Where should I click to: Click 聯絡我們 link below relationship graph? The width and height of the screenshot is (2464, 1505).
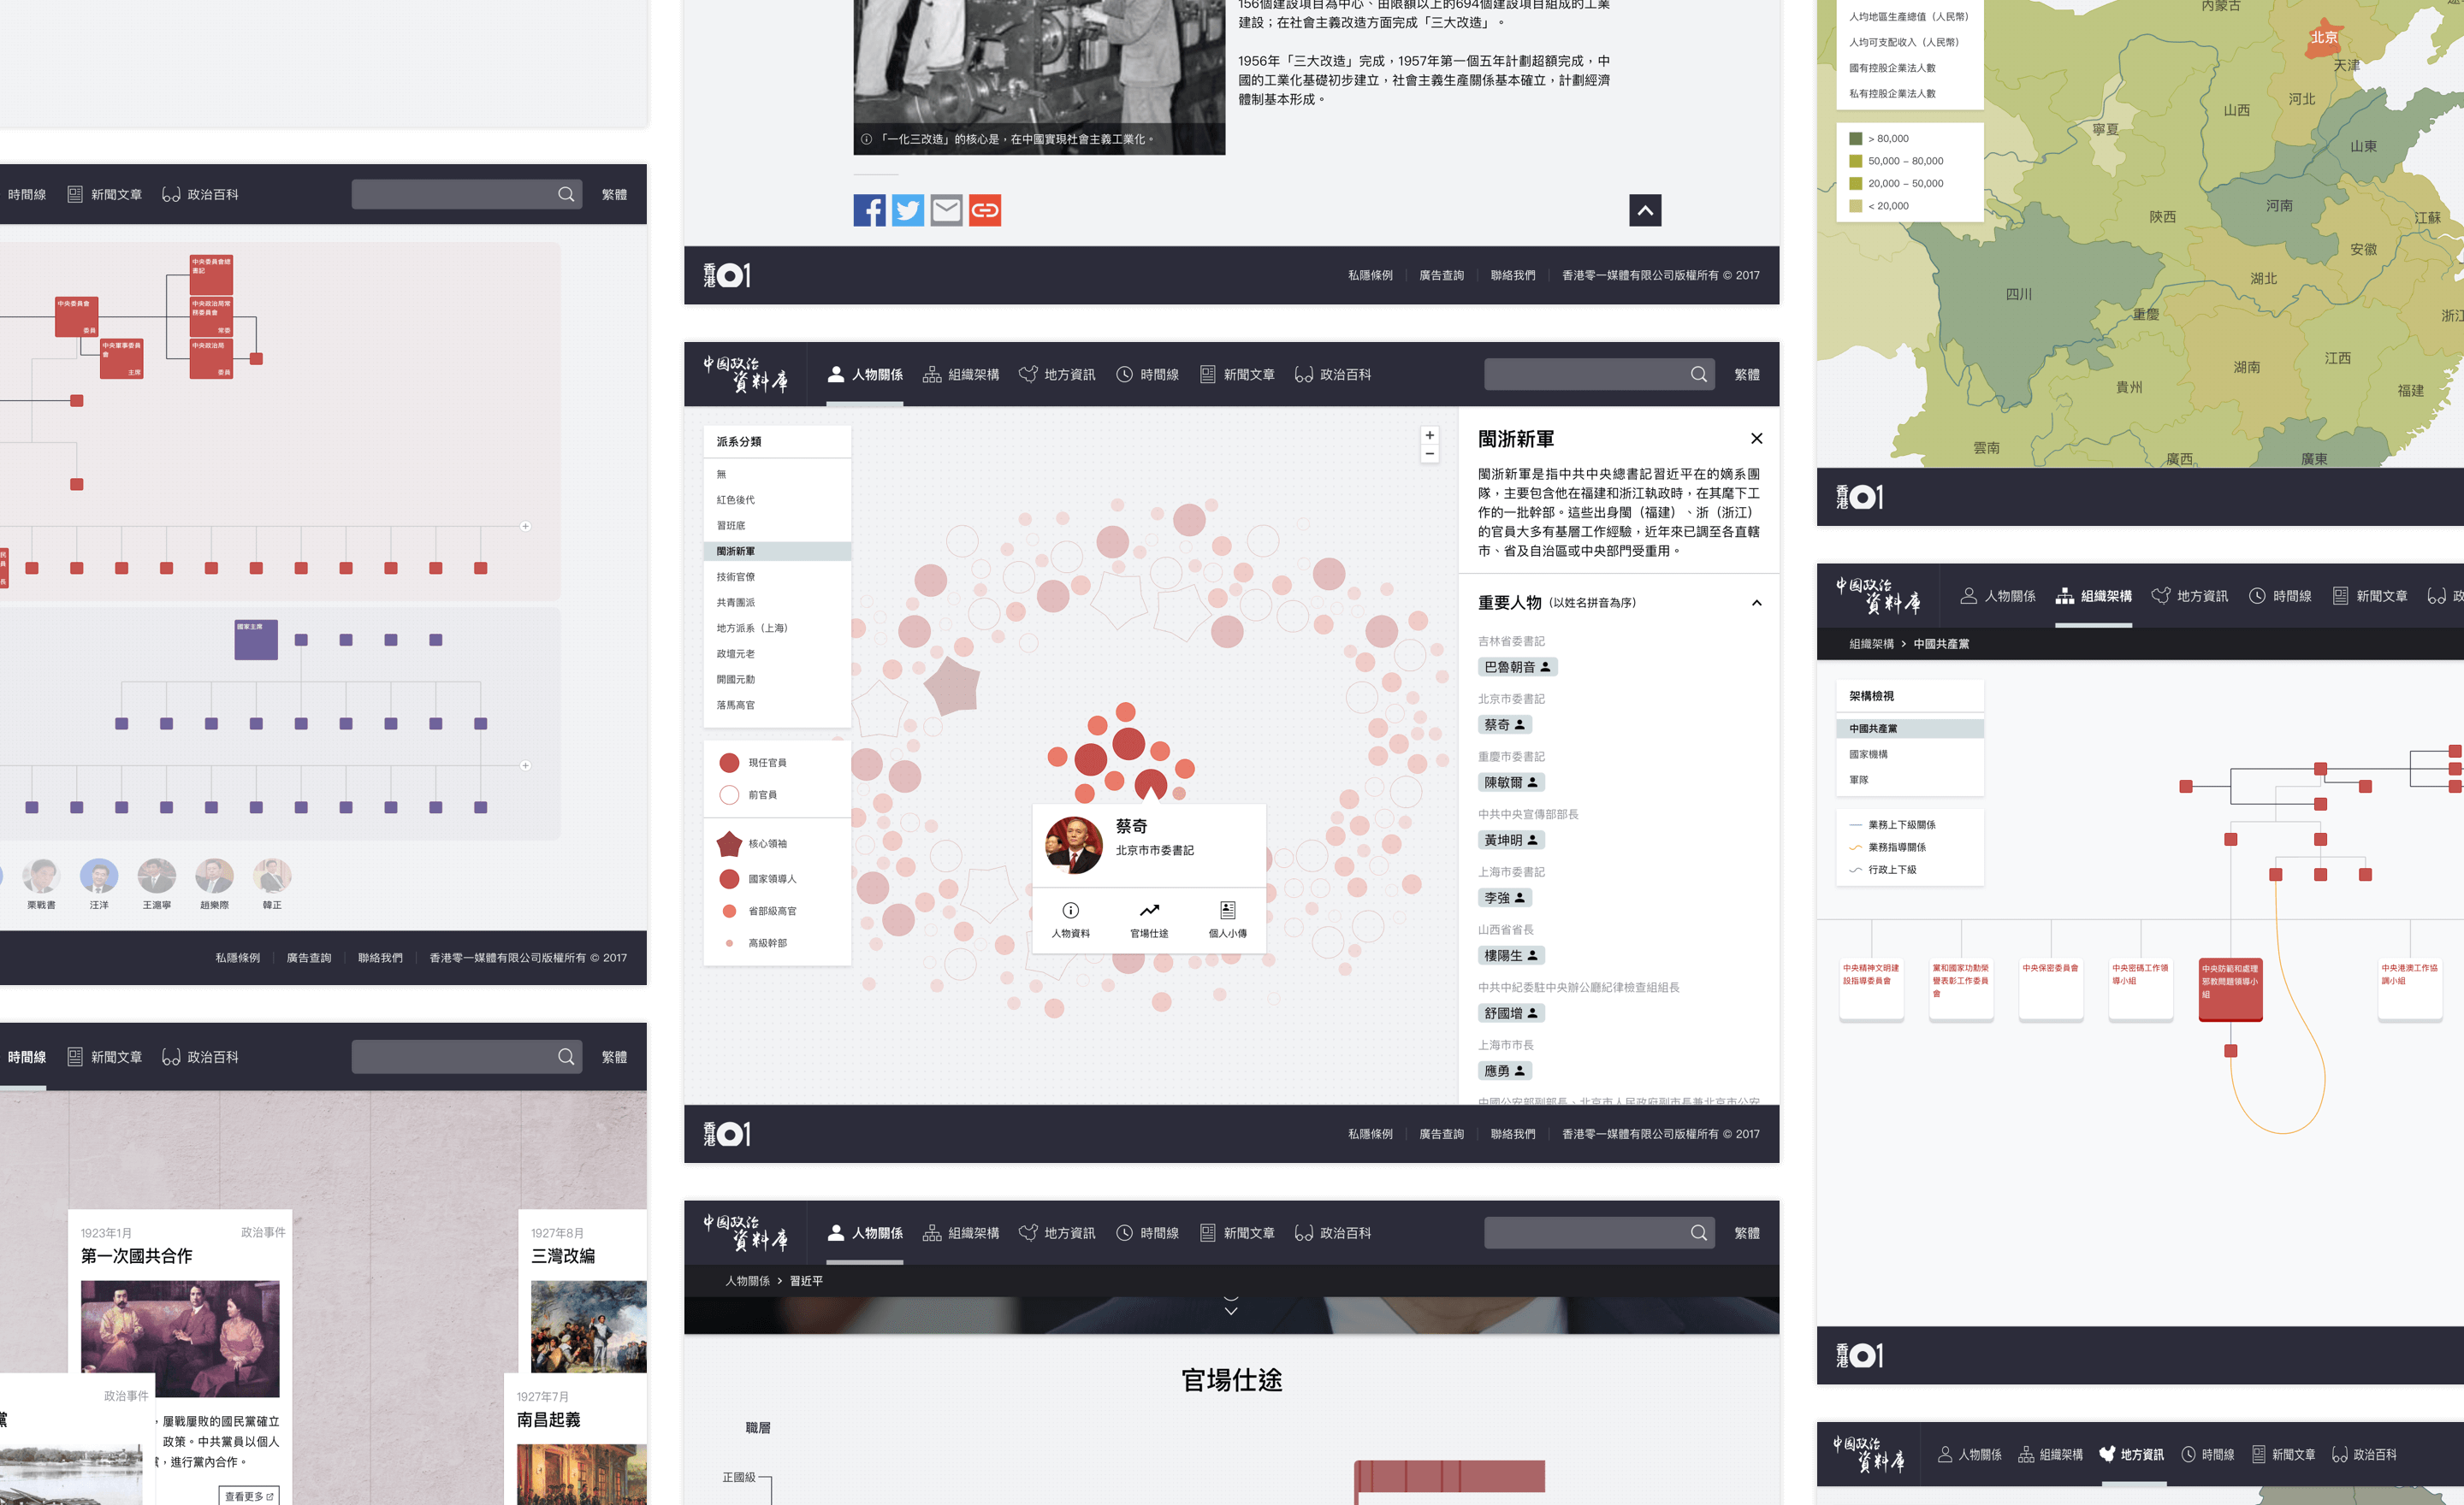tap(1513, 1134)
